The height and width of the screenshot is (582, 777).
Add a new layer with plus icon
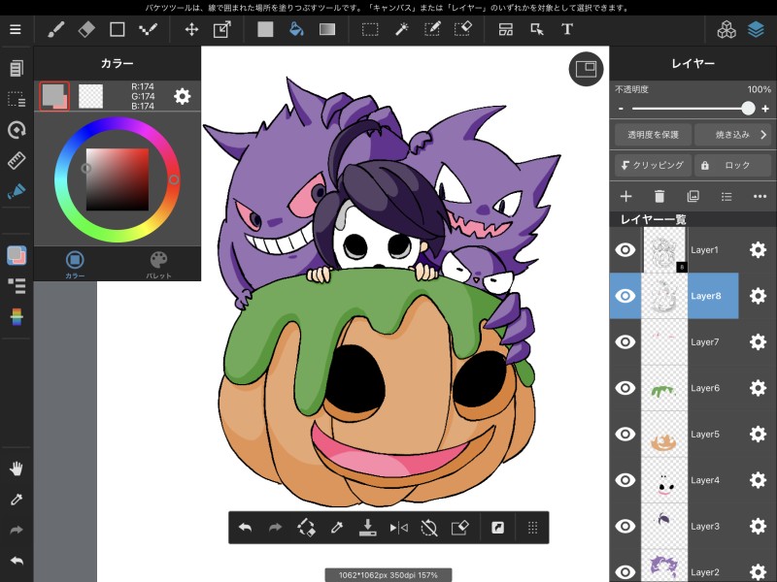coord(625,197)
